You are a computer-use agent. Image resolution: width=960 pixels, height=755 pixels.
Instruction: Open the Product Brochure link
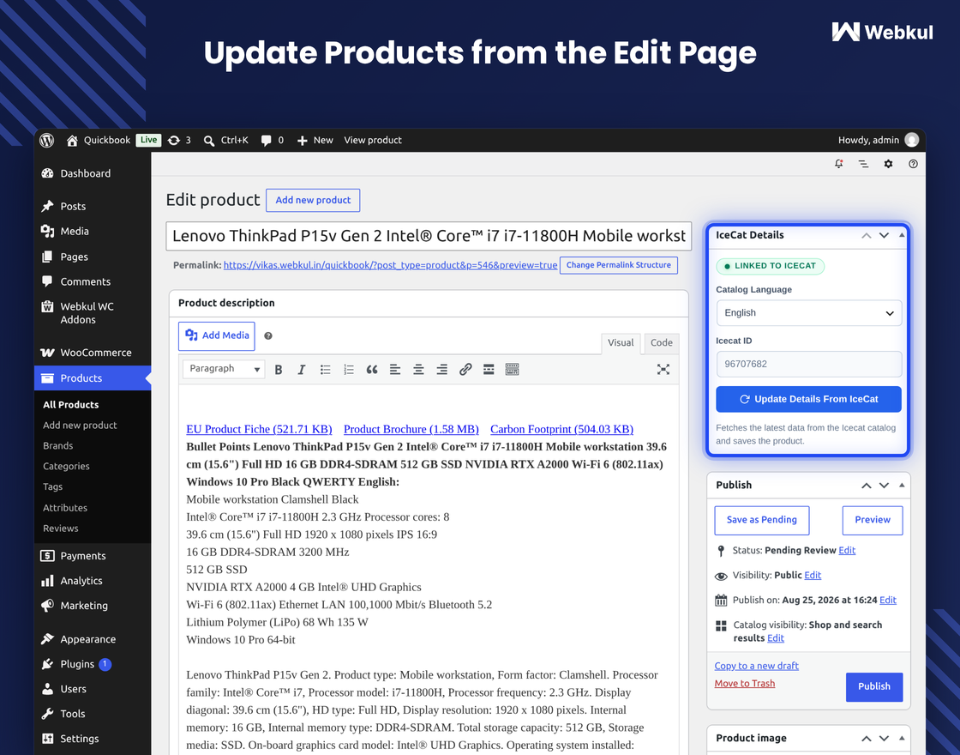411,430
